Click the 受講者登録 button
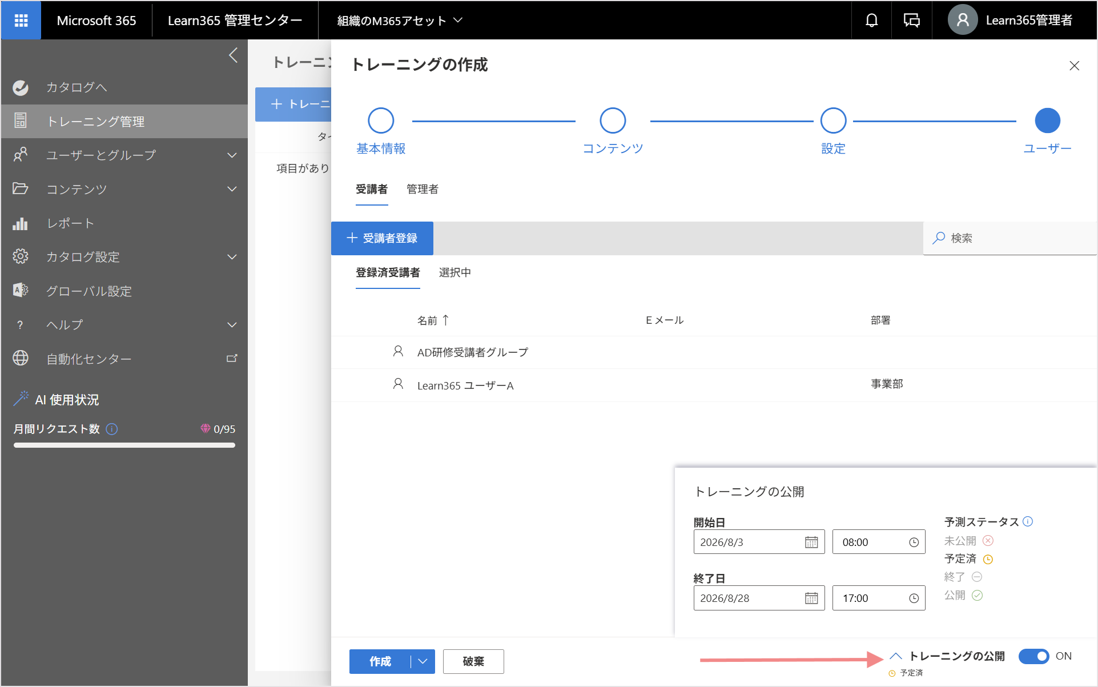This screenshot has height=687, width=1098. click(x=382, y=238)
